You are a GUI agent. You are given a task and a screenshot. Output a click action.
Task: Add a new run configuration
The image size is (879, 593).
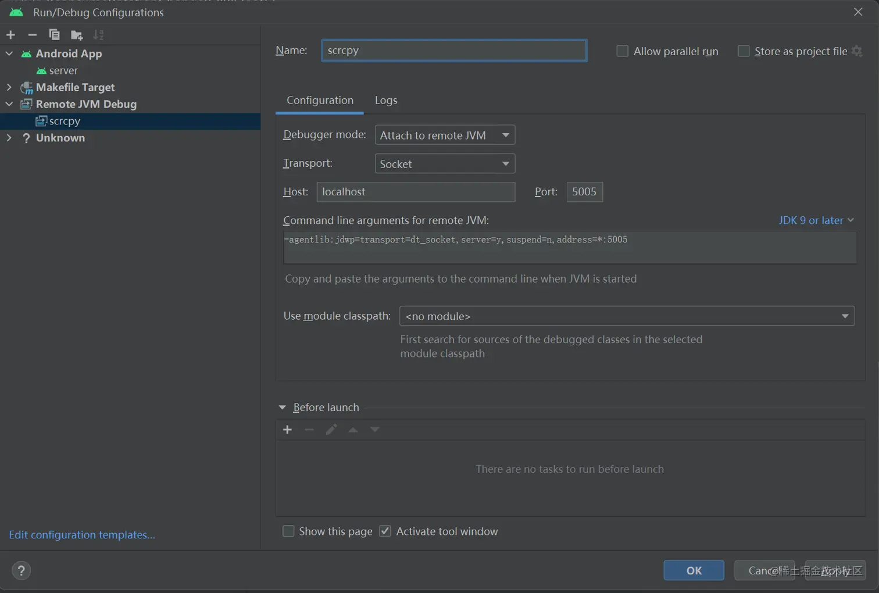10,35
